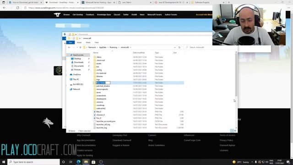293x165 pixels.
Task: Open Microsoft Store from the taskbar
Action: tap(93, 162)
